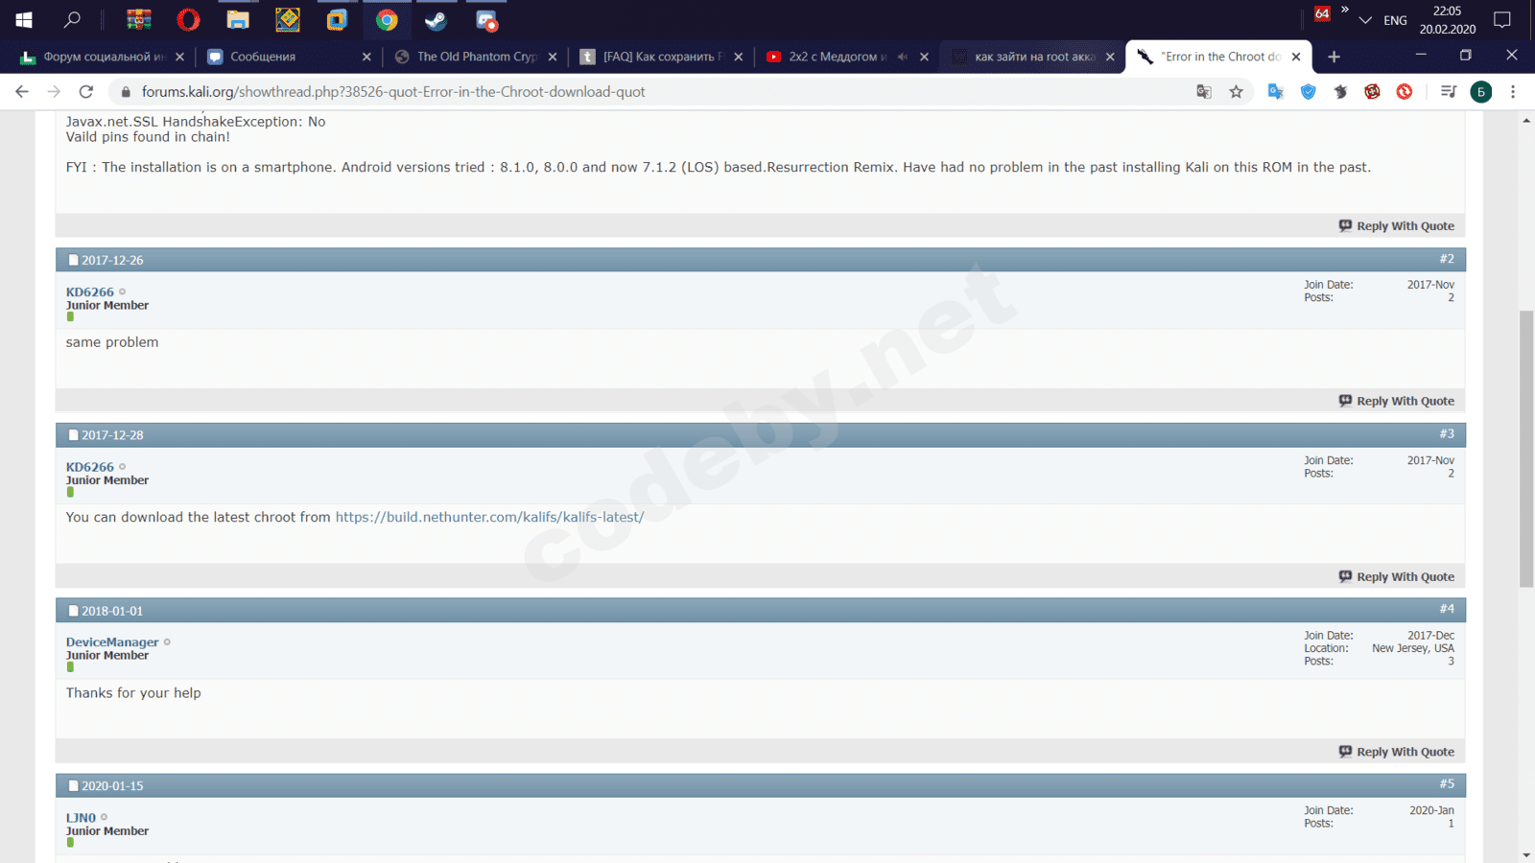Open Chrome media controls button
Screen dimensions: 1535x863
tap(1449, 91)
